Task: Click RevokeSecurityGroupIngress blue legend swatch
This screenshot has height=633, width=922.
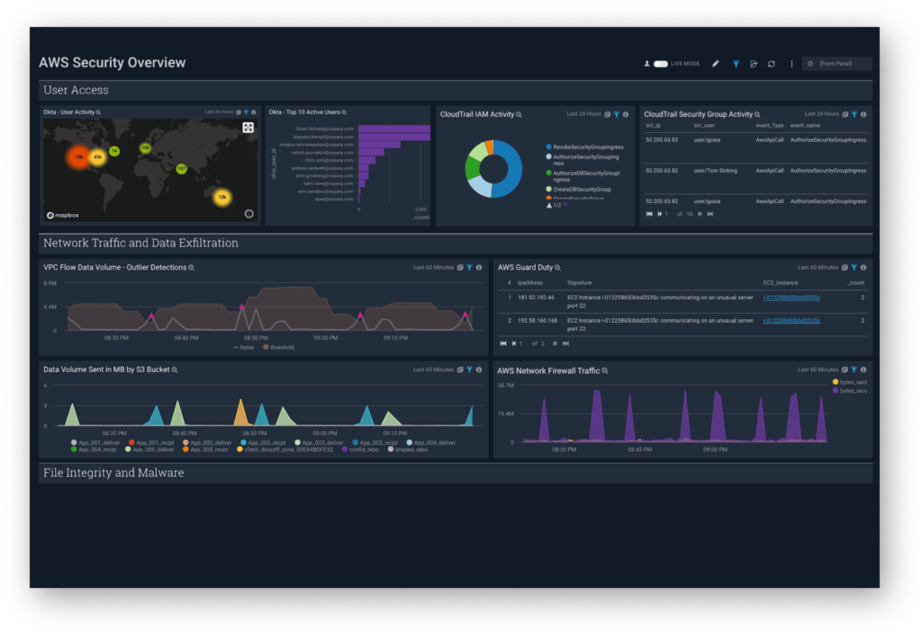Action: (548, 147)
